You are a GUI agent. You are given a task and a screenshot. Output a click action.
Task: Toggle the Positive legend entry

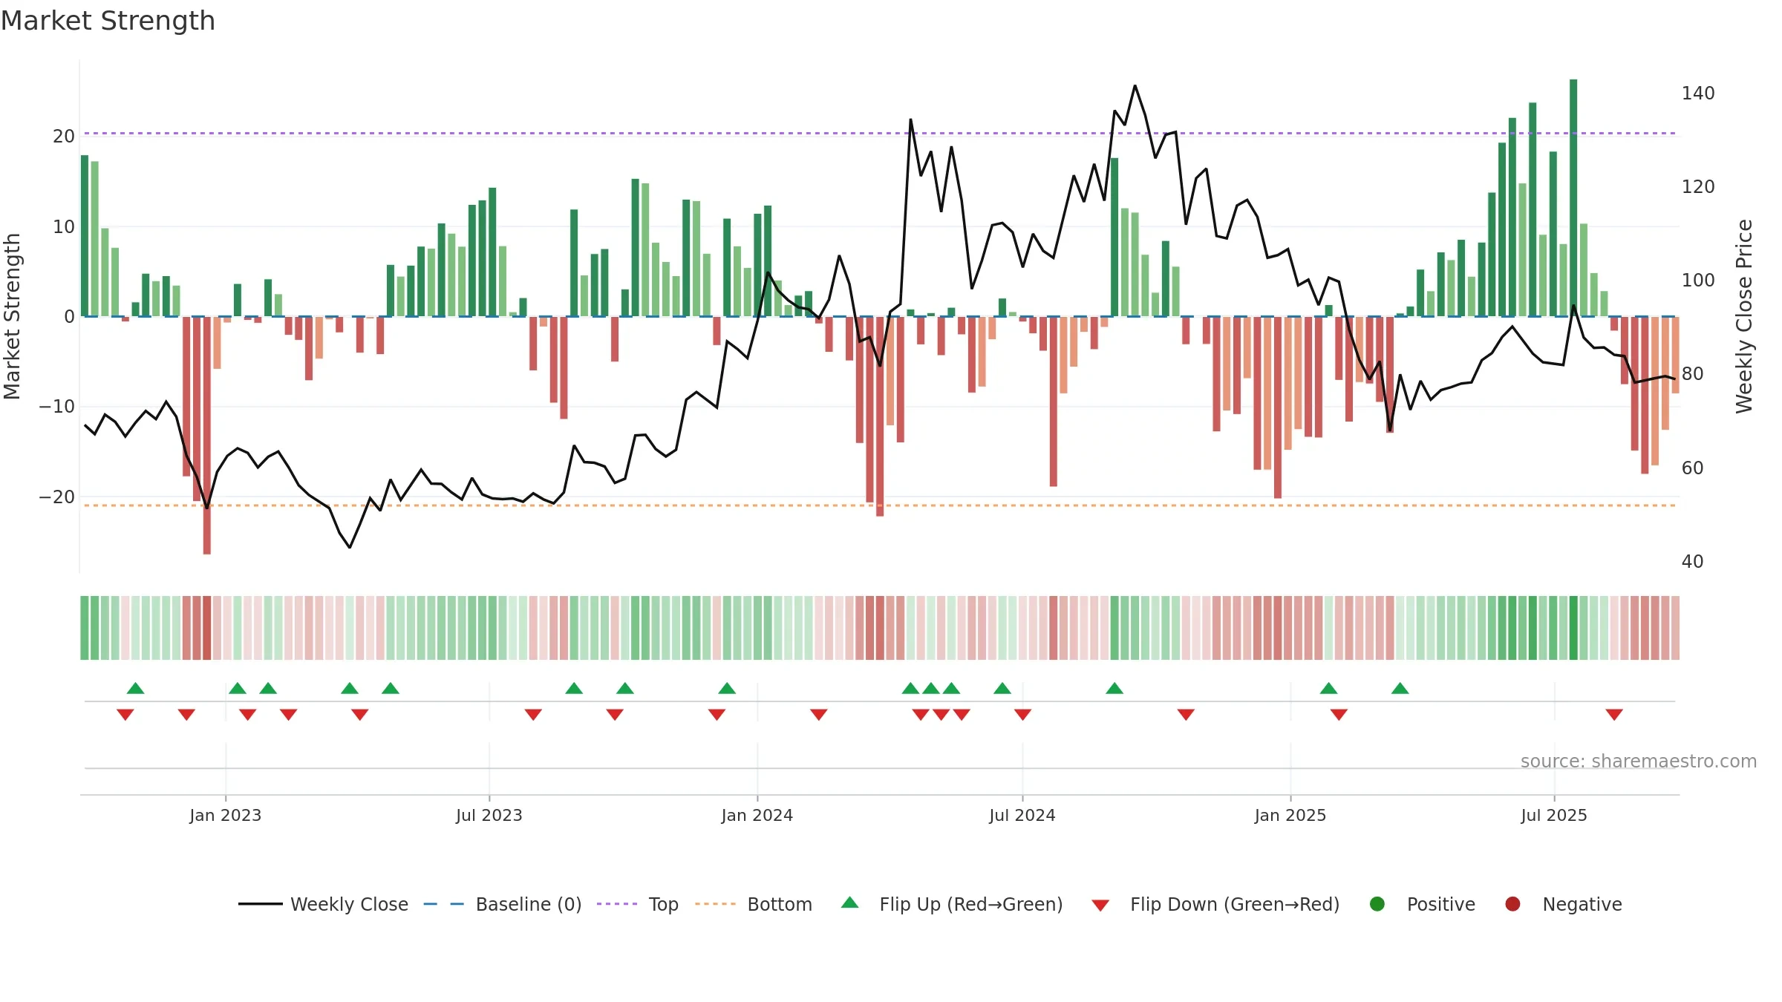pyautogui.click(x=1422, y=904)
